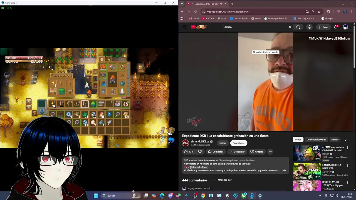356x200 pixels.
Task: Open elmundoDKBza channel name link
Action: 200,141
